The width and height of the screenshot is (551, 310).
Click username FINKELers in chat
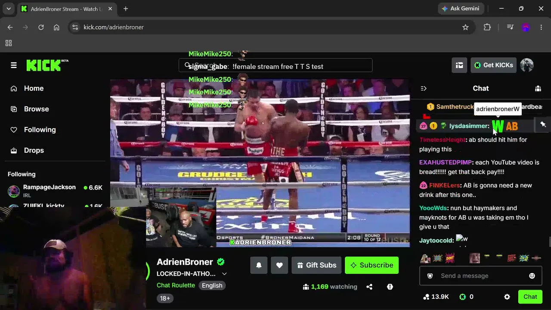pyautogui.click(x=445, y=186)
